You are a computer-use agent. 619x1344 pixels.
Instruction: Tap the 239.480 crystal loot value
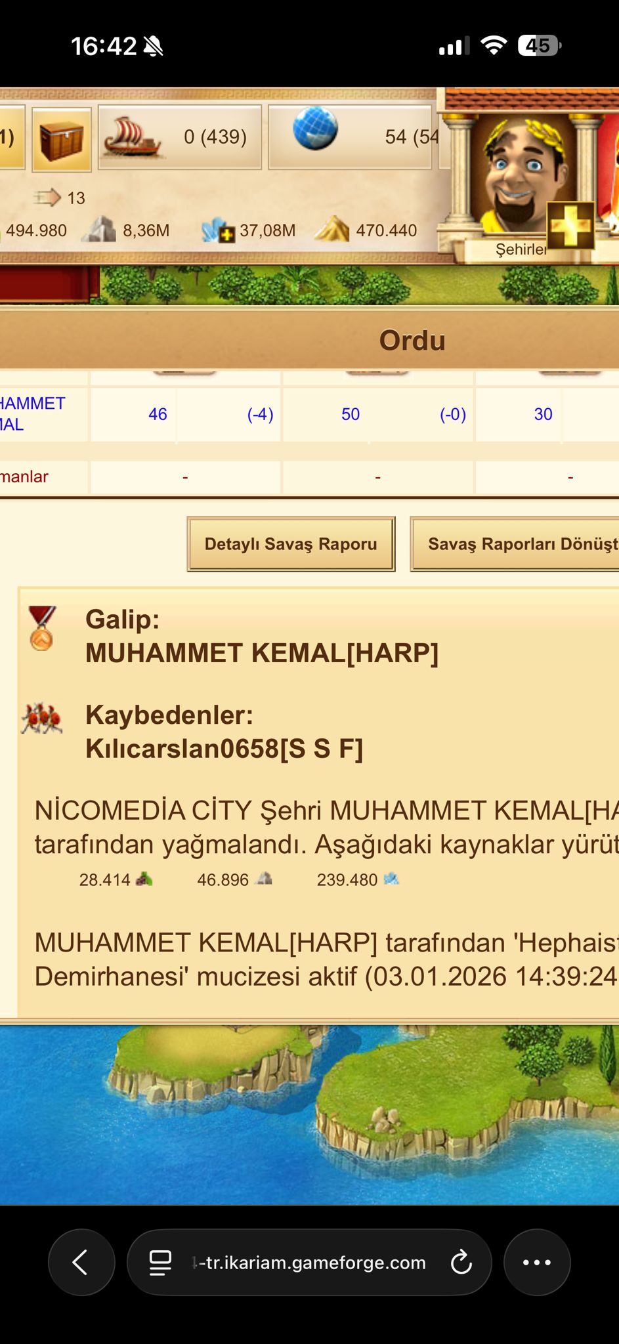click(x=347, y=879)
